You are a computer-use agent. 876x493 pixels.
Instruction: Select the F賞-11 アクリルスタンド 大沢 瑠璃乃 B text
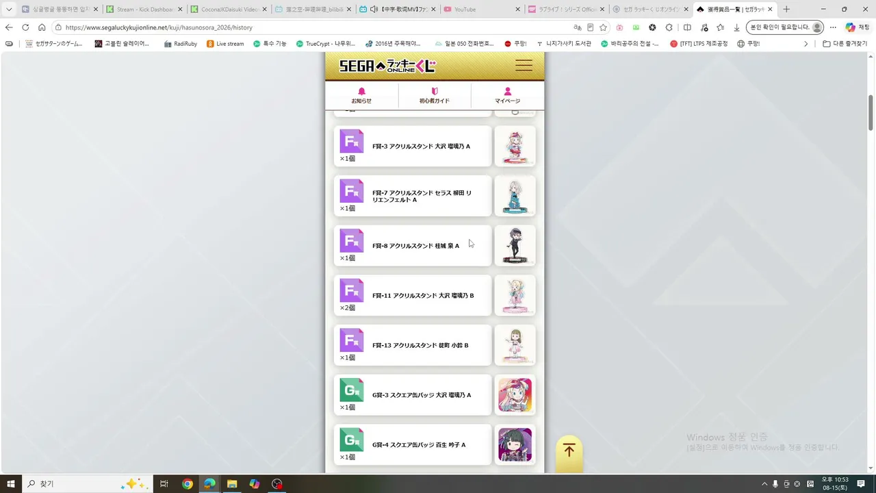(x=423, y=296)
